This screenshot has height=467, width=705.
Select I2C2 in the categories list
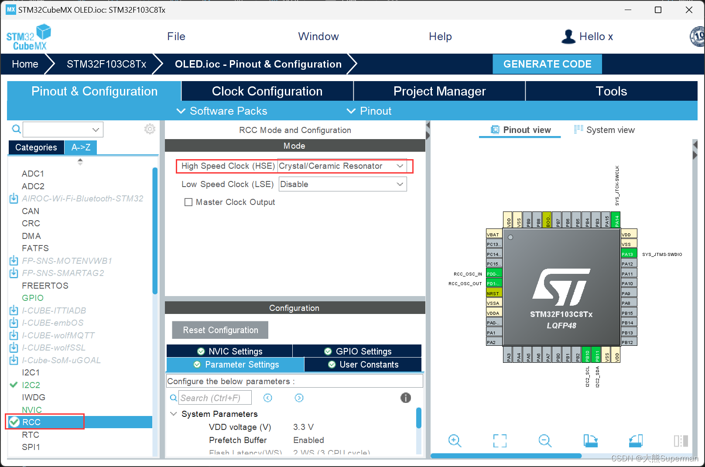[31, 385]
